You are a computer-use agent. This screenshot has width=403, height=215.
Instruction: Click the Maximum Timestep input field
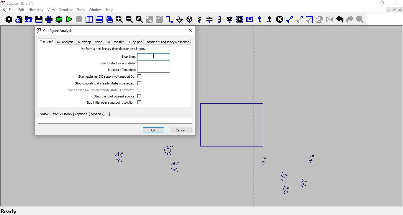pyautogui.click(x=153, y=70)
